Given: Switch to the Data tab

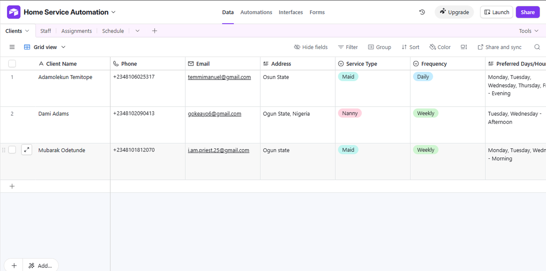Looking at the screenshot, I should pos(228,12).
